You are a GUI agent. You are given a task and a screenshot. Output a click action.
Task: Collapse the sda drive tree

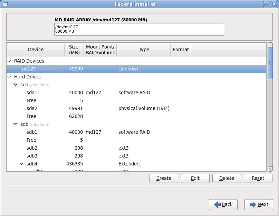coord(16,85)
